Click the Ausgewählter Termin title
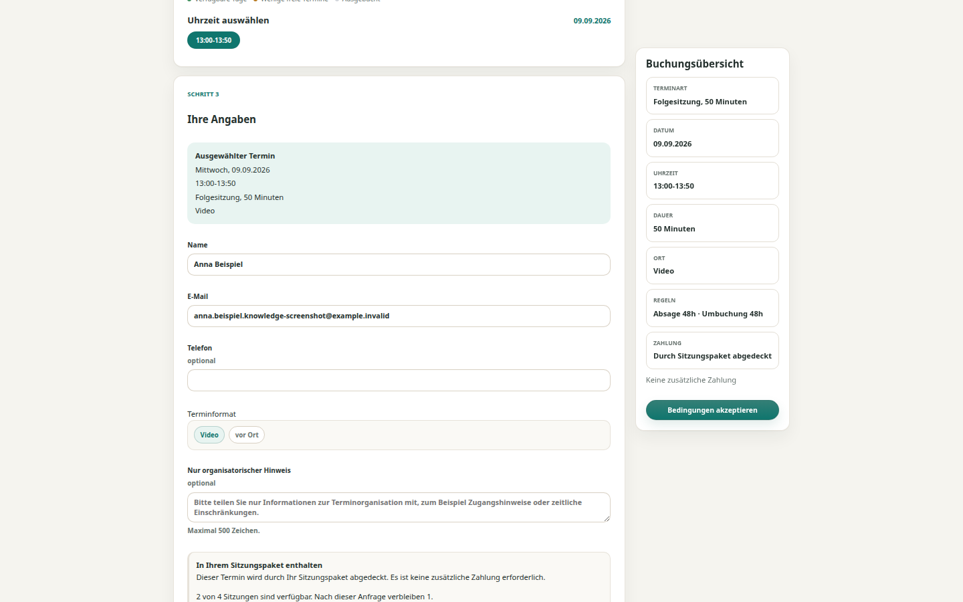 (235, 156)
